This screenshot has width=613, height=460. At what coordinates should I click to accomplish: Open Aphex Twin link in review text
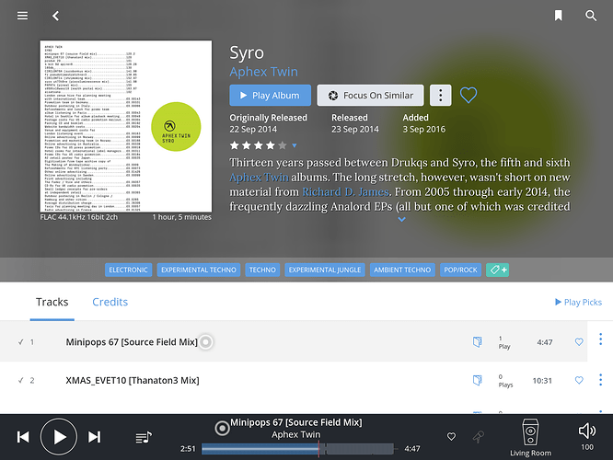(260, 178)
